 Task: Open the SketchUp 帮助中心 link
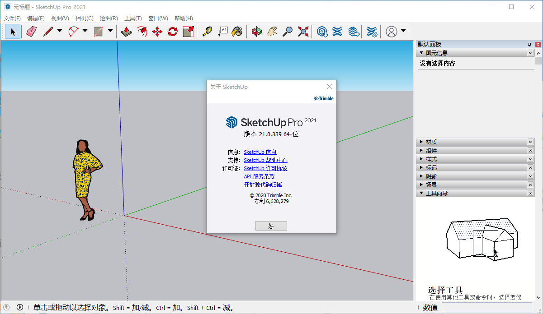tap(265, 161)
